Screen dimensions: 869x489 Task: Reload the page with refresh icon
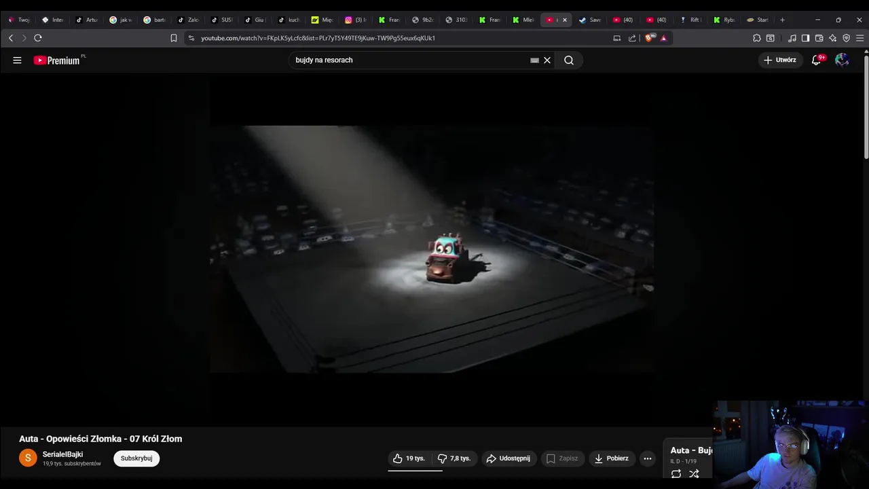[x=38, y=38]
